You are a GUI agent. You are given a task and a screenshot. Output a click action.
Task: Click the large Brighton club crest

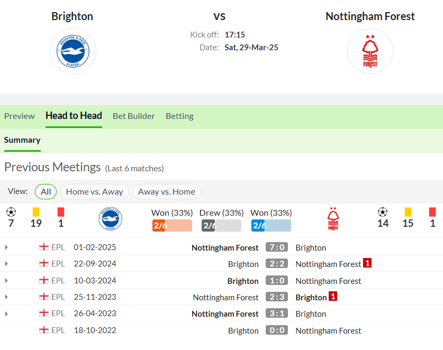click(73, 51)
